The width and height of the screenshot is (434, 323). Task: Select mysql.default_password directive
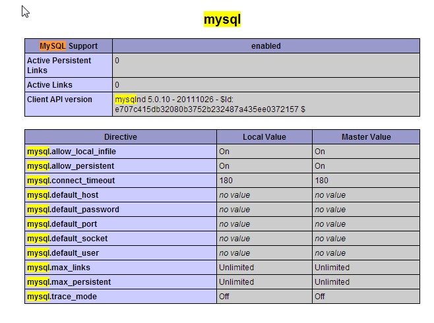pyautogui.click(x=73, y=210)
